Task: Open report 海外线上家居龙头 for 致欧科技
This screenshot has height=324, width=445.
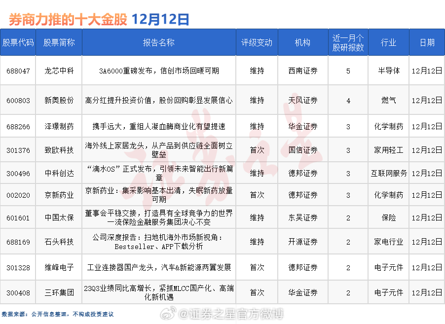Action: tap(159, 150)
